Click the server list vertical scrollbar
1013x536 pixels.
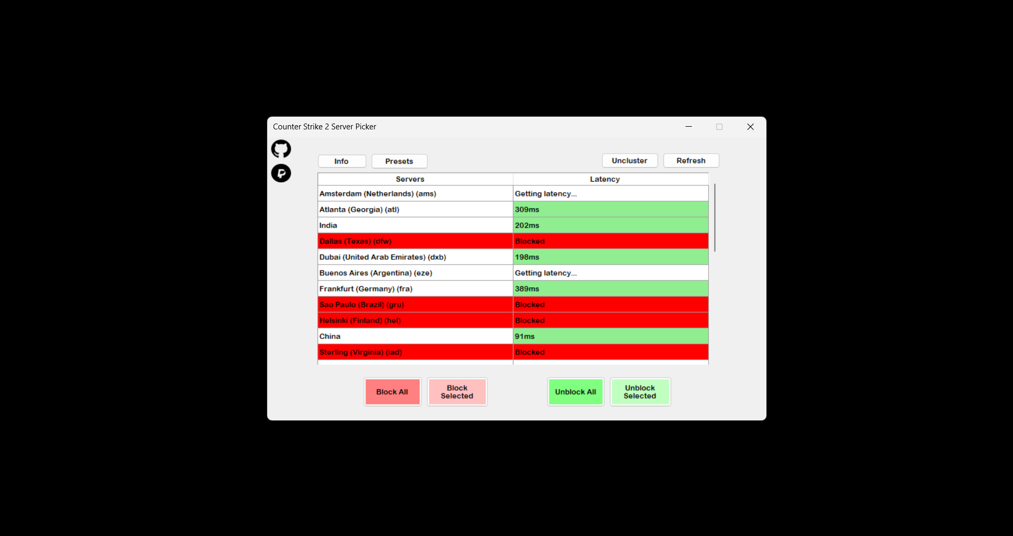pos(715,218)
